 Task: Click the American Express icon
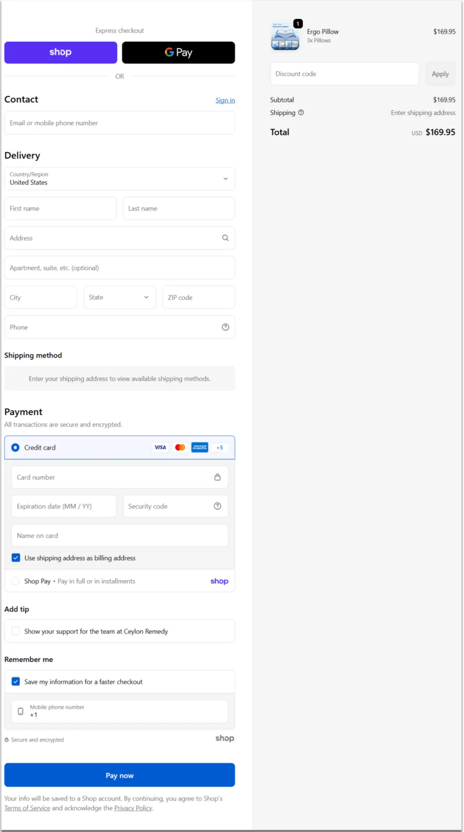(200, 447)
